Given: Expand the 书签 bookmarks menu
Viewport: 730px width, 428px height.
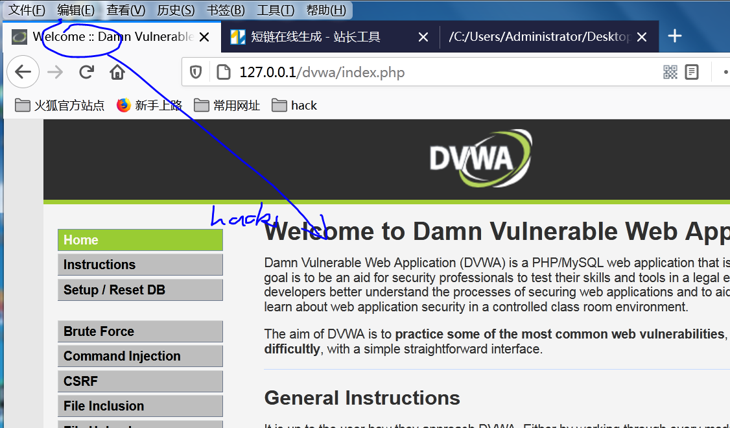Looking at the screenshot, I should tap(224, 10).
